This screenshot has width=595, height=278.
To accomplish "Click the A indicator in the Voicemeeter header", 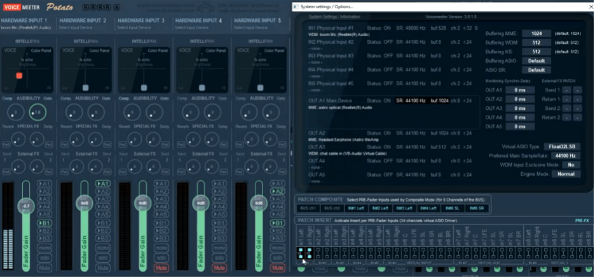I will [x=116, y=7].
